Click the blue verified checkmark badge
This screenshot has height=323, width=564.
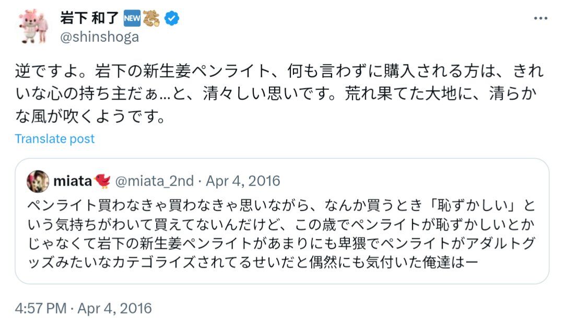point(172,18)
